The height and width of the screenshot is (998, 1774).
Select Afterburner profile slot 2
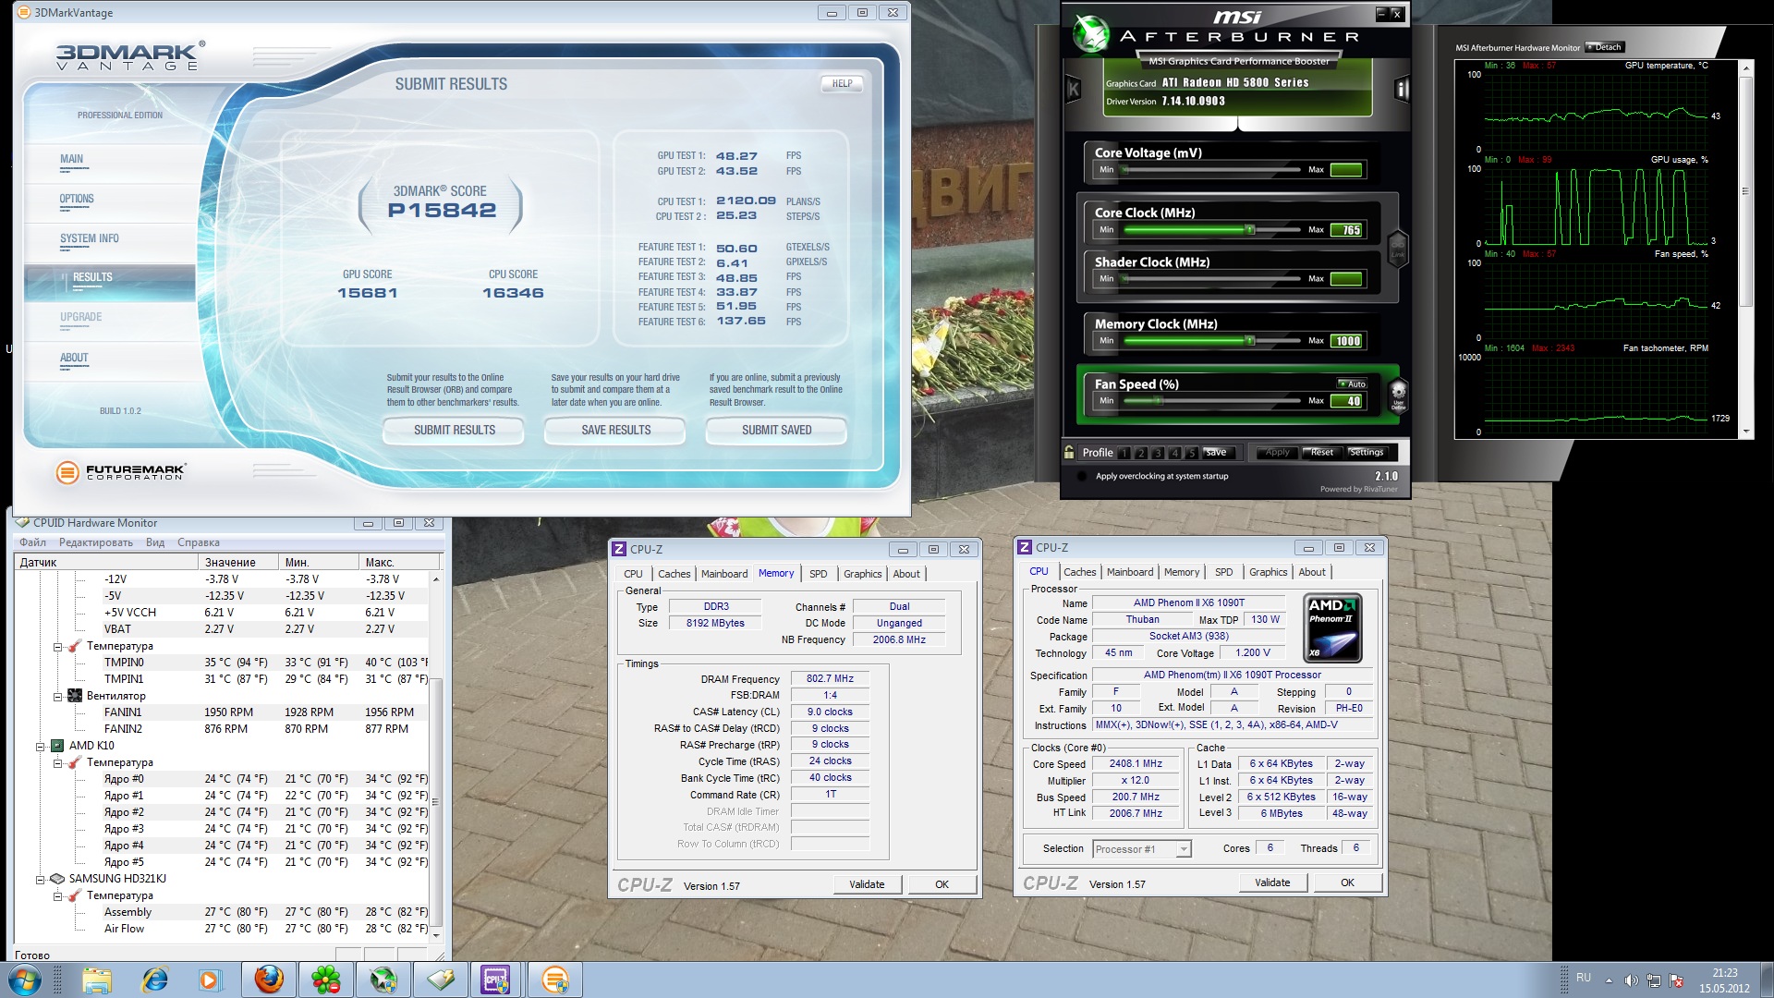point(1141,453)
